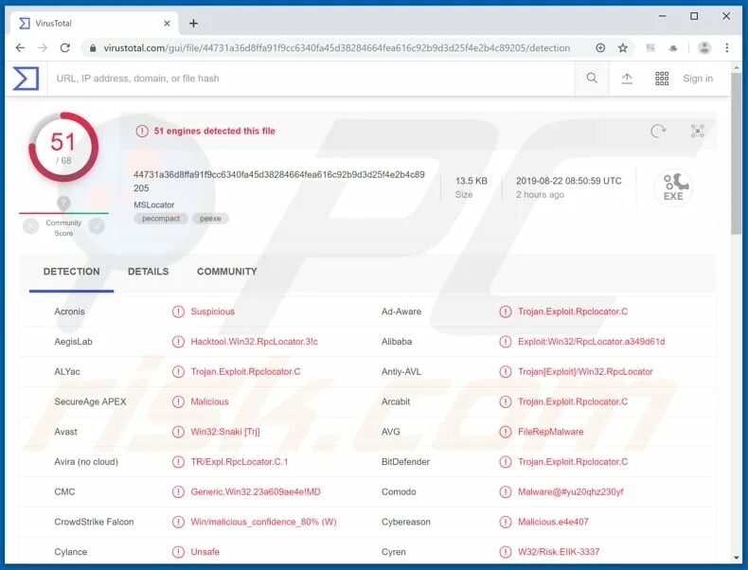Open the apps grid icon

pos(662,79)
